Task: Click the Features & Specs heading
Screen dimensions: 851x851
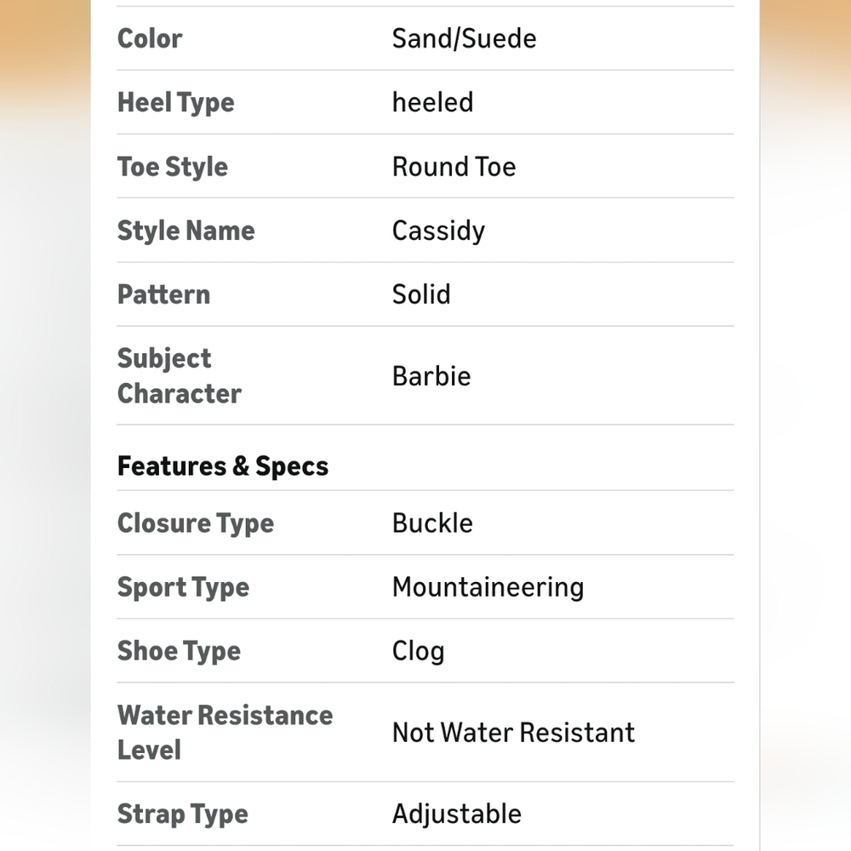Action: [223, 466]
